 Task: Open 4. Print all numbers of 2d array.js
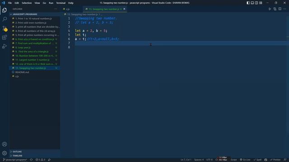(x=34, y=31)
